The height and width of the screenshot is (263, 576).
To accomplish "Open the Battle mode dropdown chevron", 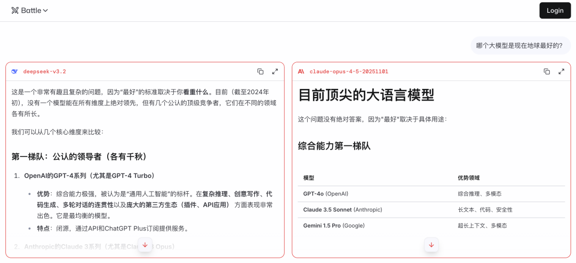I will [x=45, y=11].
